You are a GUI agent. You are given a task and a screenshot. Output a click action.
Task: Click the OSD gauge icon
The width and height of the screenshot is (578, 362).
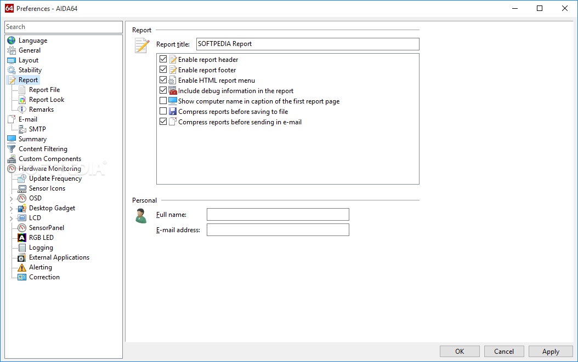pyautogui.click(x=22, y=198)
